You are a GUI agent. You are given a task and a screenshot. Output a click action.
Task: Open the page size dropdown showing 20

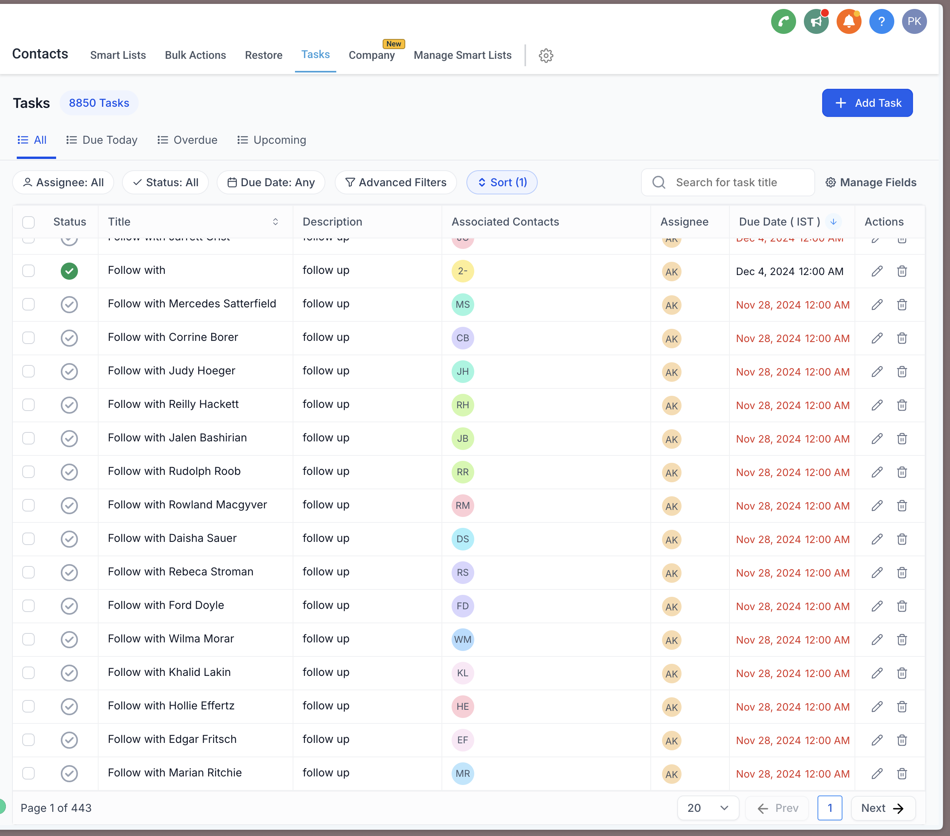pyautogui.click(x=708, y=808)
